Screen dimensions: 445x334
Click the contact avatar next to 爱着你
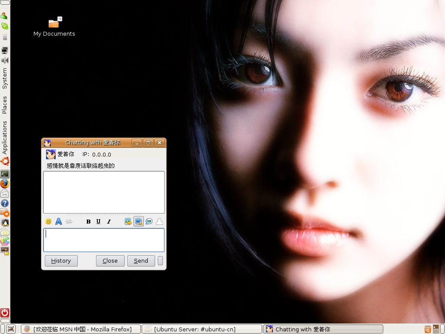coord(51,154)
